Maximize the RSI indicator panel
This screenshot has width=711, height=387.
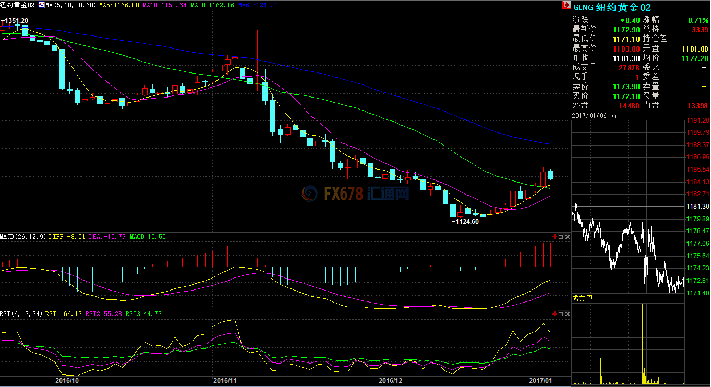tap(561, 313)
